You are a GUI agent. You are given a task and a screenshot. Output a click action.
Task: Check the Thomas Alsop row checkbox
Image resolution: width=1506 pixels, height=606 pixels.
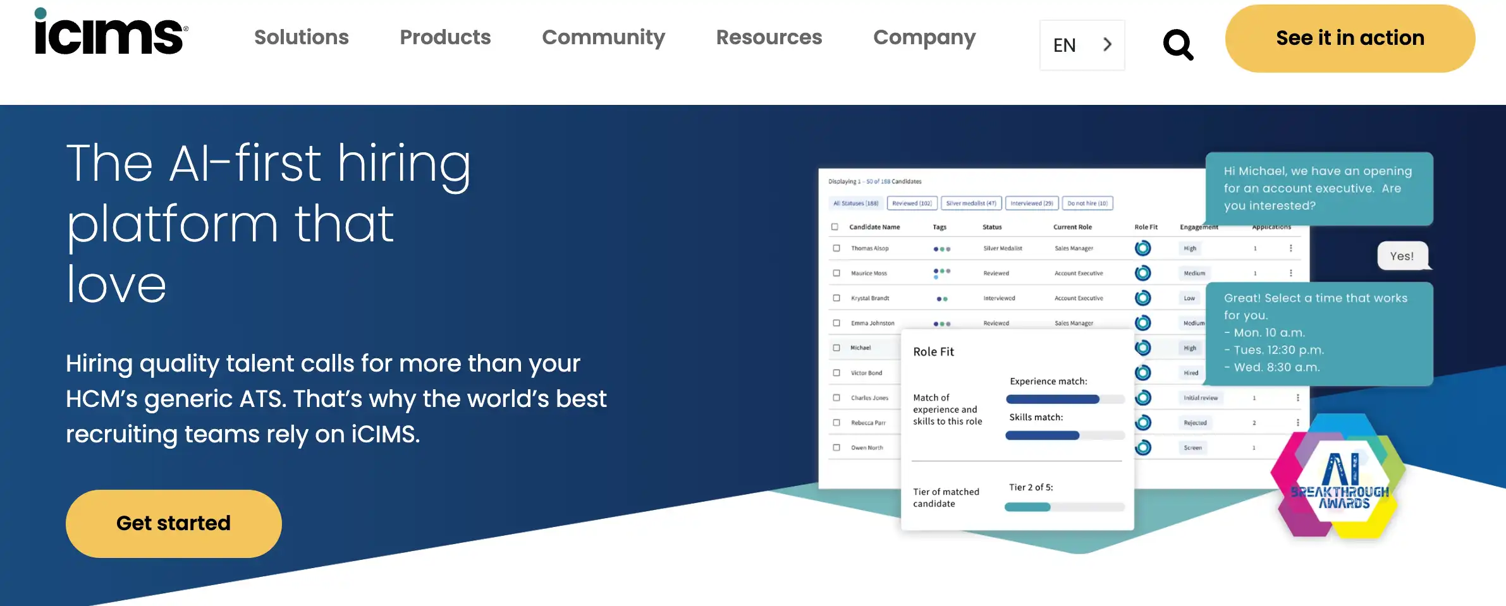836,248
